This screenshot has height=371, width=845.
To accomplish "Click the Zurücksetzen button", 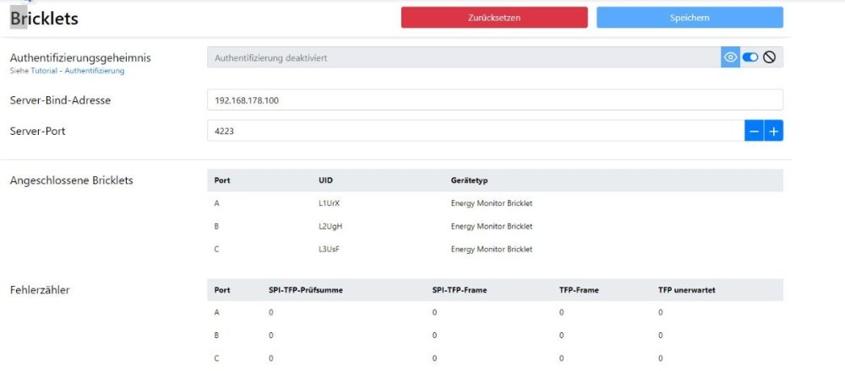I will [x=493, y=18].
